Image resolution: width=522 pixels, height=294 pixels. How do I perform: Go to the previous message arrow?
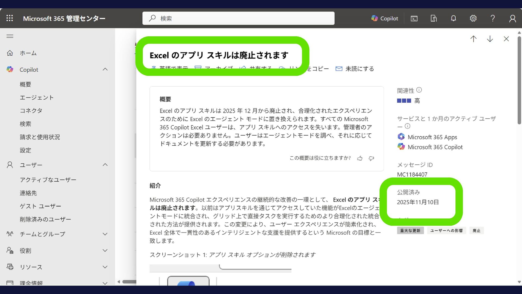click(473, 39)
